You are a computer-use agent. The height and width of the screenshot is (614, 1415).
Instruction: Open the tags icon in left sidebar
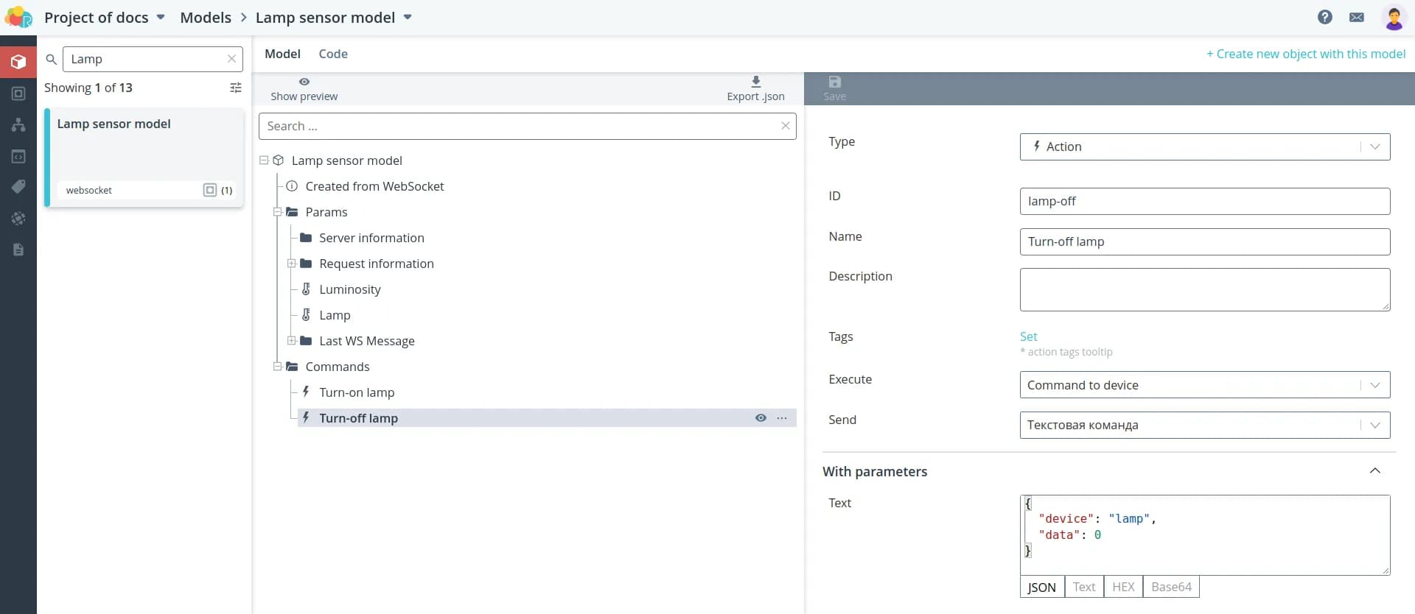pyautogui.click(x=18, y=187)
